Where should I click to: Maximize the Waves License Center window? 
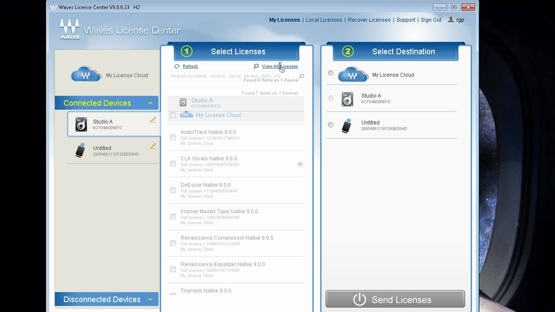[454, 7]
